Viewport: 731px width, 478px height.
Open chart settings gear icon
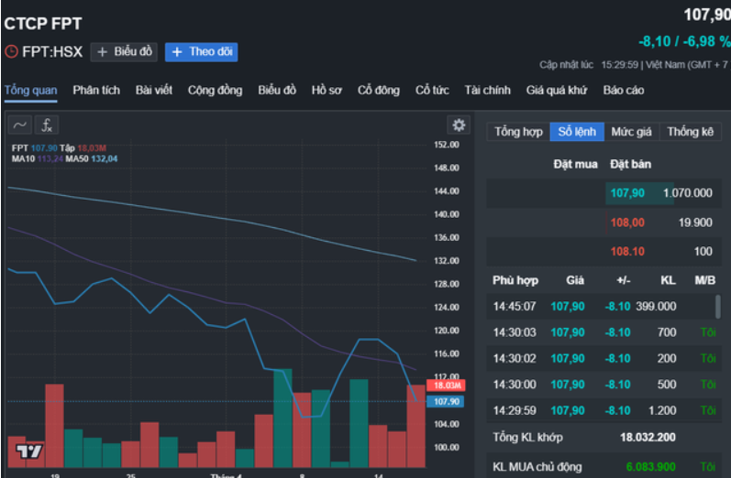point(459,125)
